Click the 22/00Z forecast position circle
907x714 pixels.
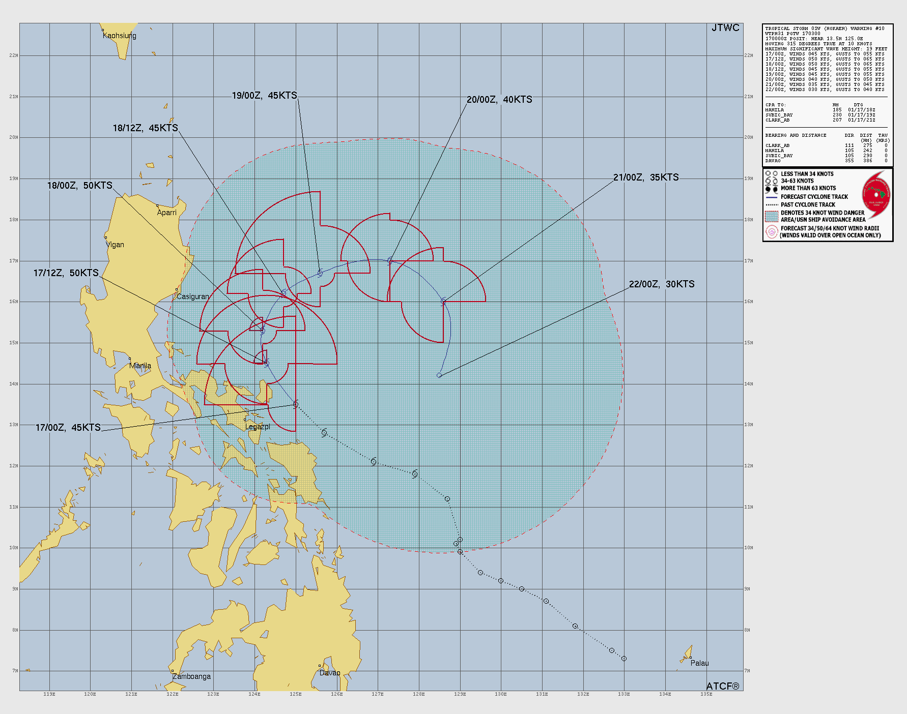point(439,375)
